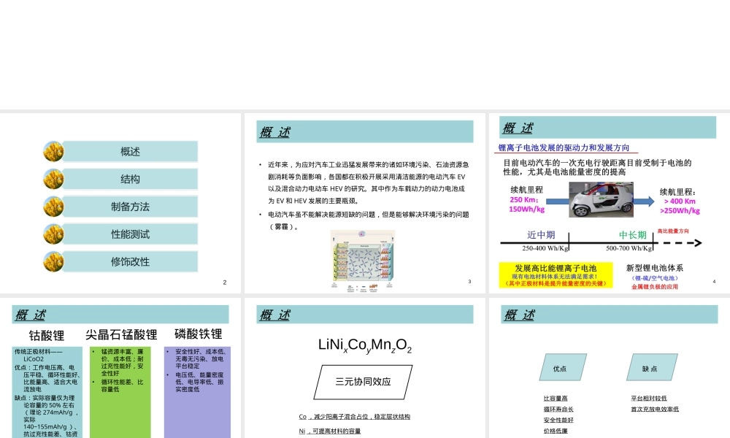730x438 pixels.
Task: Click the flower icon beside 概述
Action: point(53,151)
